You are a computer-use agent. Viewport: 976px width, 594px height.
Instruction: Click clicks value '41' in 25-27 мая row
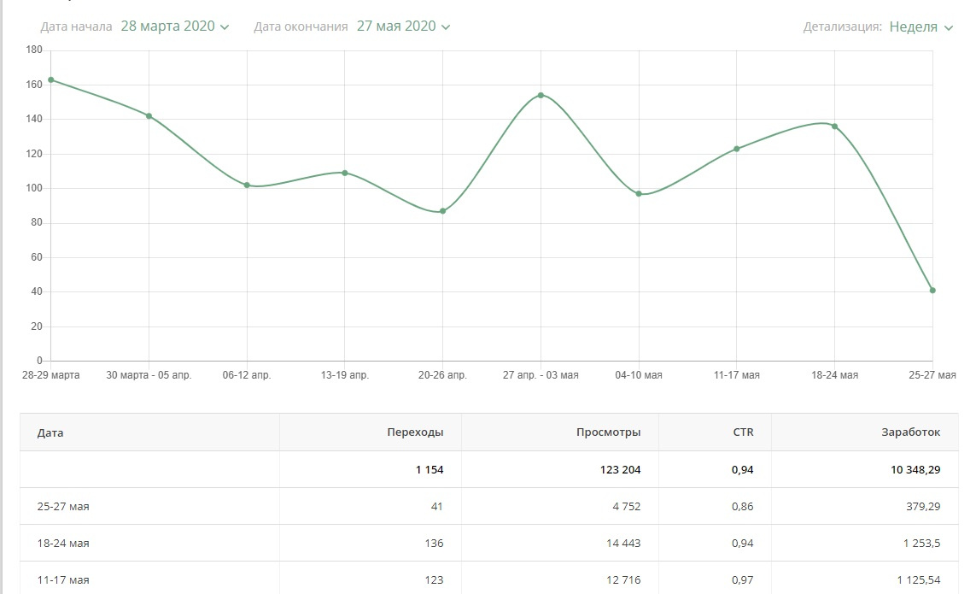(x=437, y=507)
